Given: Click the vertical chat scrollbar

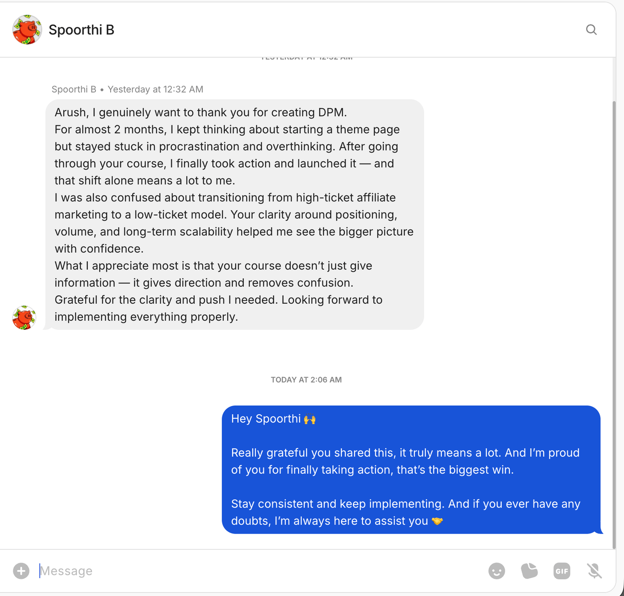Looking at the screenshot, I should [614, 324].
